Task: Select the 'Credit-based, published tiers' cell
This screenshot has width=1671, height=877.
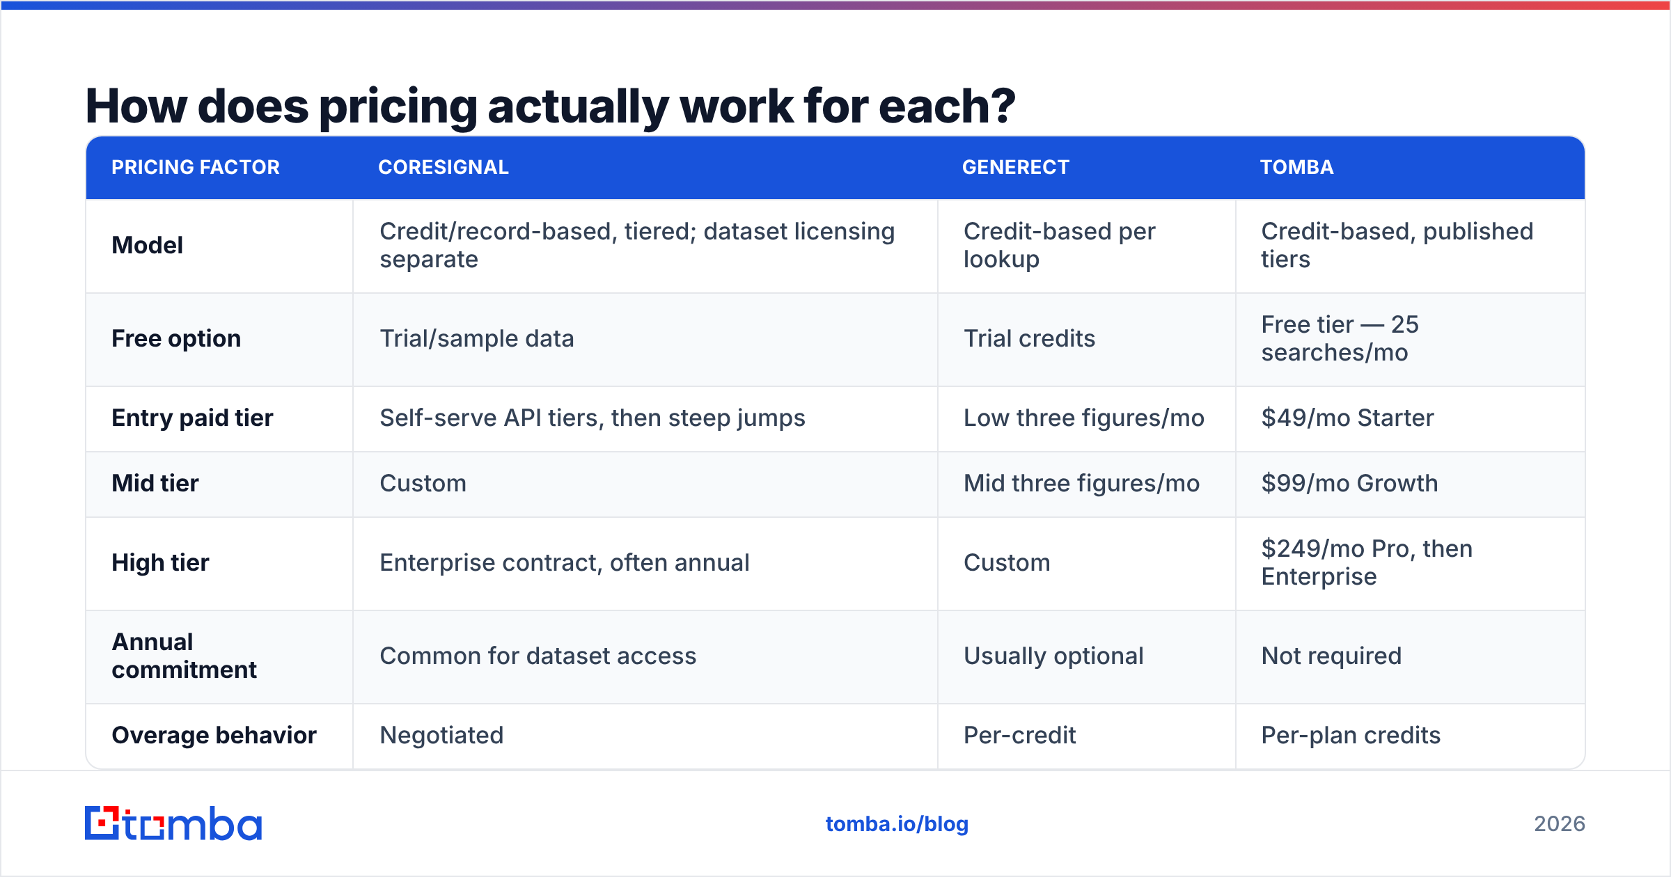Action: [1397, 245]
